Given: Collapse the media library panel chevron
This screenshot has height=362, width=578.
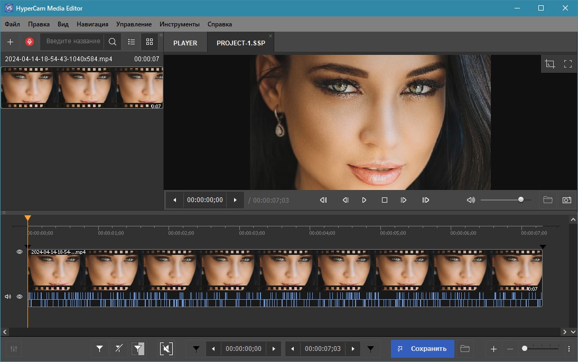Looking at the screenshot, I should click(x=161, y=35).
